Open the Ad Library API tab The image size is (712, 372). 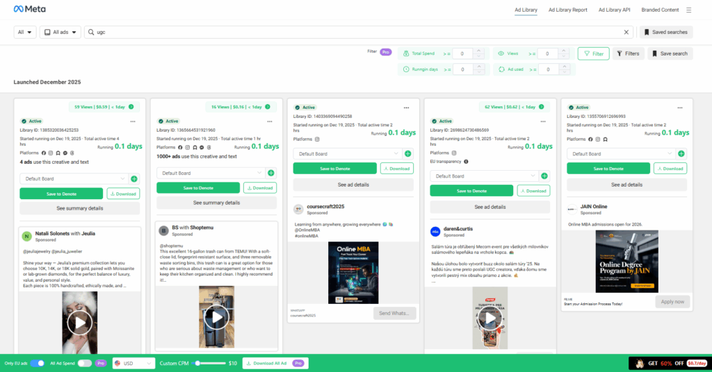click(614, 10)
